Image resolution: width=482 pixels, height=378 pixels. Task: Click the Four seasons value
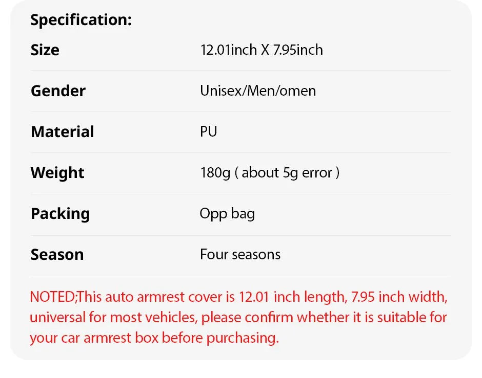click(240, 255)
